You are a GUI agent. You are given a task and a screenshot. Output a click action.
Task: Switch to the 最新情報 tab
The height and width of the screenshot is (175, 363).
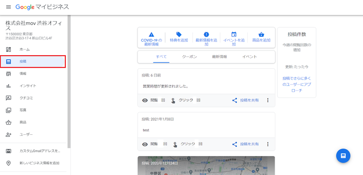click(220, 57)
